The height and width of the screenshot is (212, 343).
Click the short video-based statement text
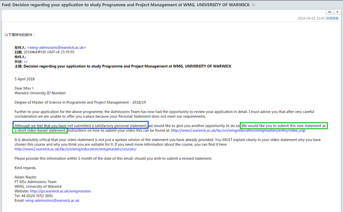point(40,131)
